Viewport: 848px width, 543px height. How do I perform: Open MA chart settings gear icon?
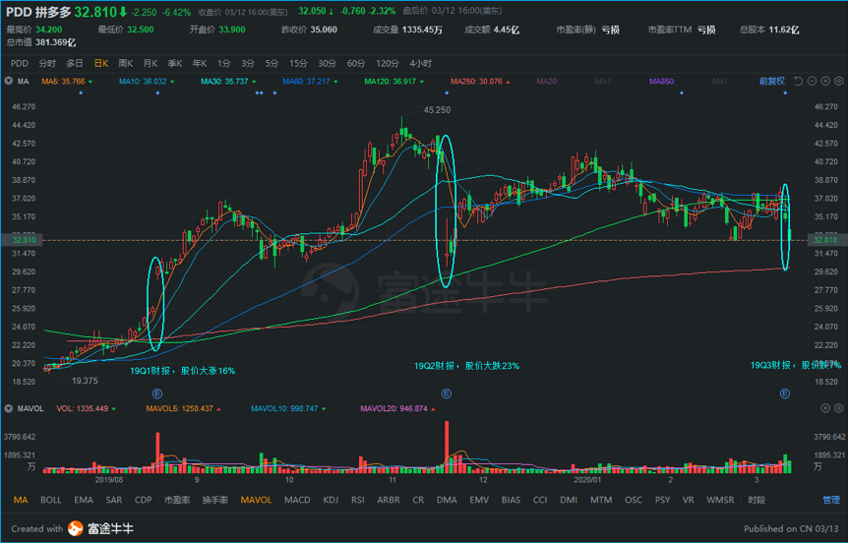point(839,81)
